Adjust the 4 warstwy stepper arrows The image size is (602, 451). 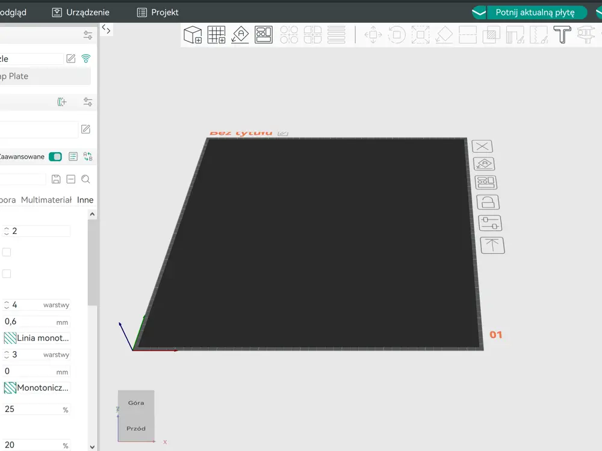(x=7, y=305)
